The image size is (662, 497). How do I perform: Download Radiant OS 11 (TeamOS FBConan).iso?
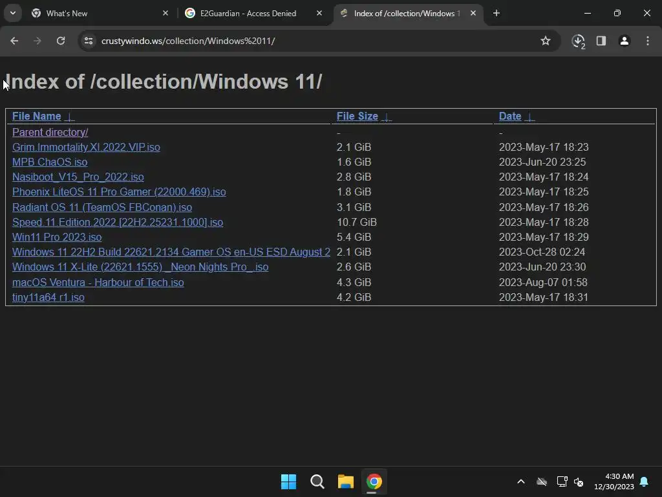(102, 208)
